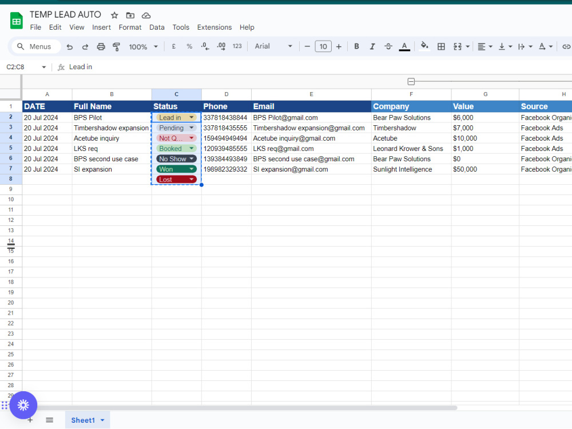Viewport: 572px width, 429px height.
Task: Open the Tools menu
Action: coord(181,27)
